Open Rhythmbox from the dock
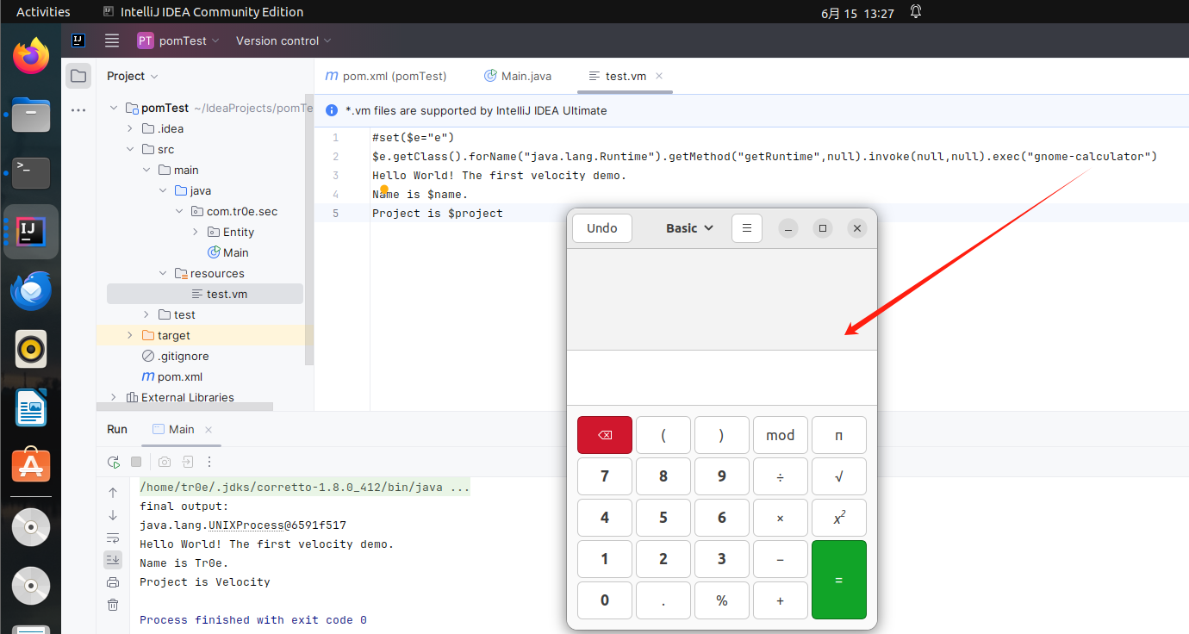This screenshot has height=634, width=1189. tap(31, 349)
